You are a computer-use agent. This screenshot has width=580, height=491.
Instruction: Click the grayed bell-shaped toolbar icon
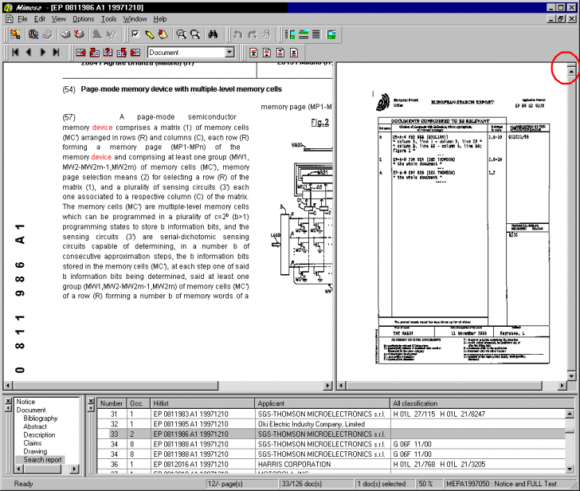tap(97, 34)
